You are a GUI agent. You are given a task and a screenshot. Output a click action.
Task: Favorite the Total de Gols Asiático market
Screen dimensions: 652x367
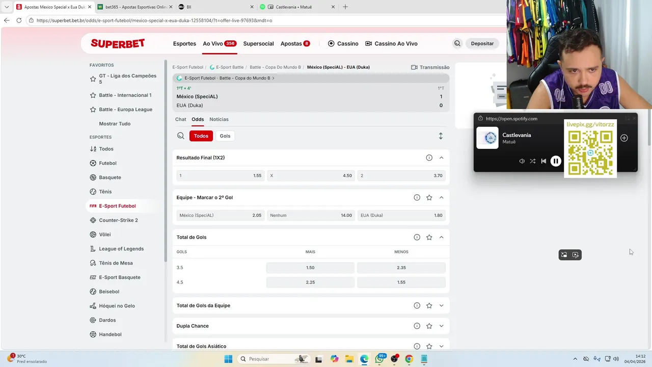click(x=429, y=346)
